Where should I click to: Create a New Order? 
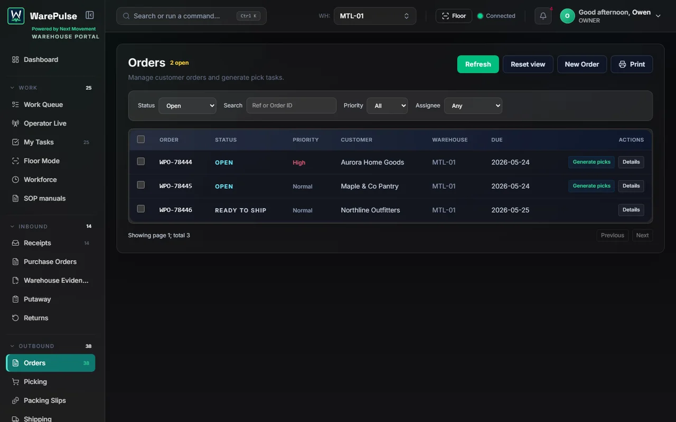582,64
